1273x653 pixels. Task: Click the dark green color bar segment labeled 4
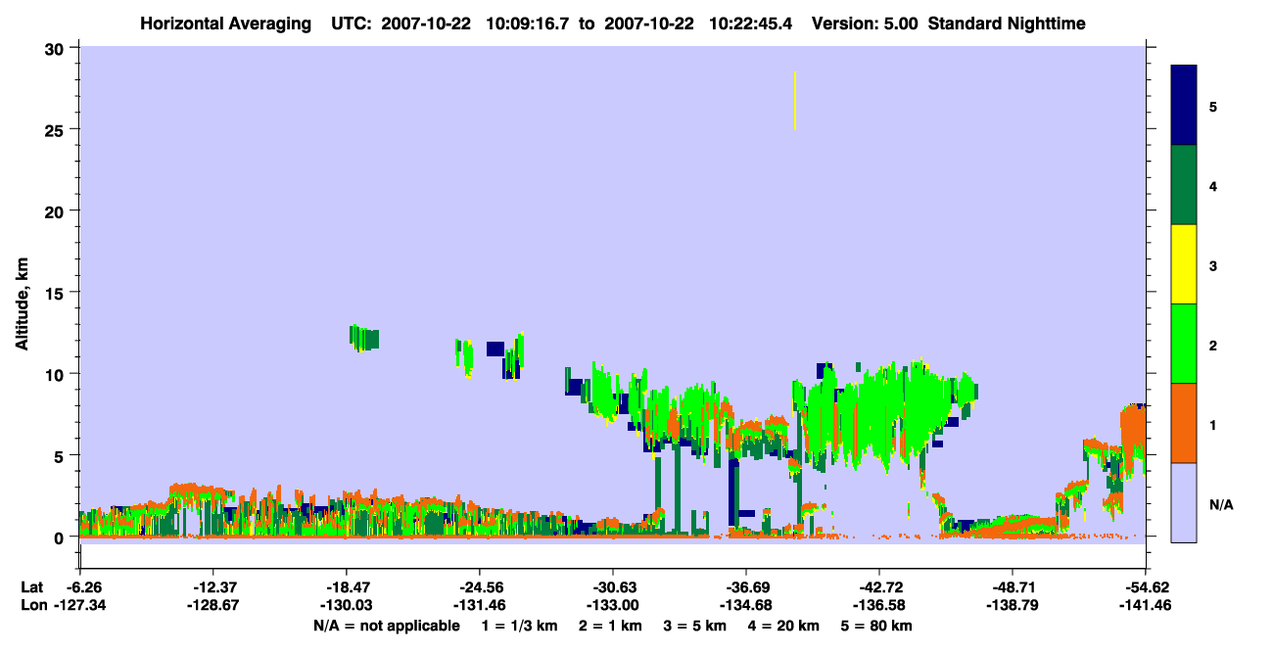[1184, 185]
